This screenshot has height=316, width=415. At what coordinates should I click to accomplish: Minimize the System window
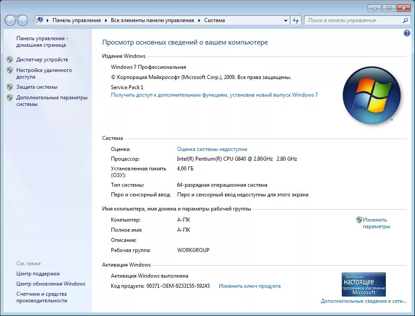click(x=374, y=8)
